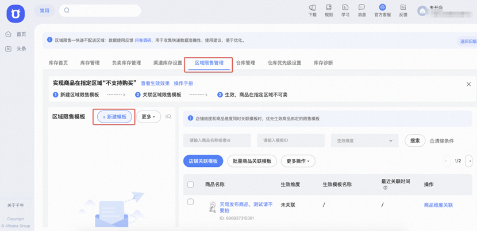Click the search magnifier icon

click(x=67, y=11)
